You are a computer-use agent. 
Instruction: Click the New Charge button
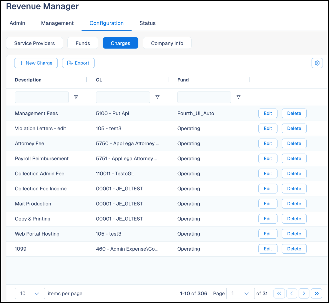tap(36, 63)
